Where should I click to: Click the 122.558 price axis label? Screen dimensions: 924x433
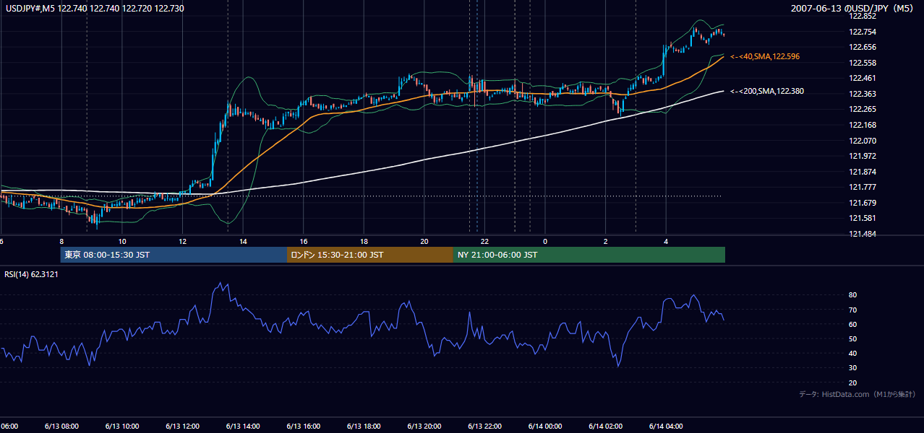pyautogui.click(x=862, y=63)
